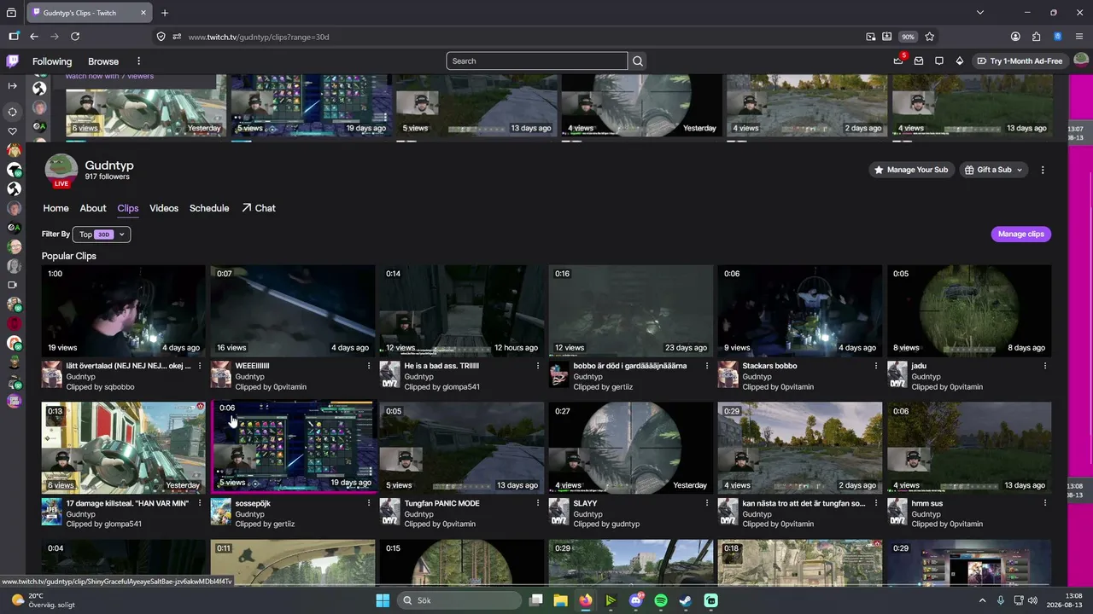Play the He is a bad ass clip thumbnail
Viewport: 1093px width, 614px height.
tap(462, 310)
